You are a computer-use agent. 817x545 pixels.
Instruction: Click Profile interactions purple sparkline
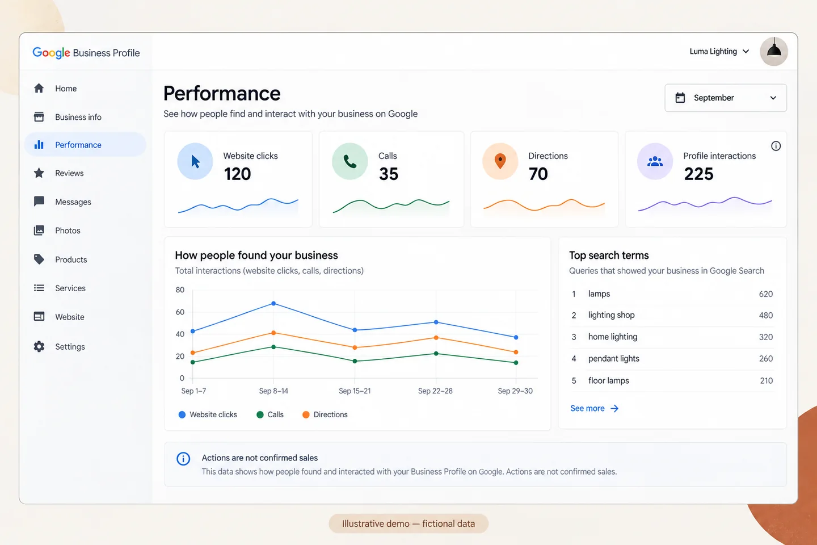click(x=705, y=204)
